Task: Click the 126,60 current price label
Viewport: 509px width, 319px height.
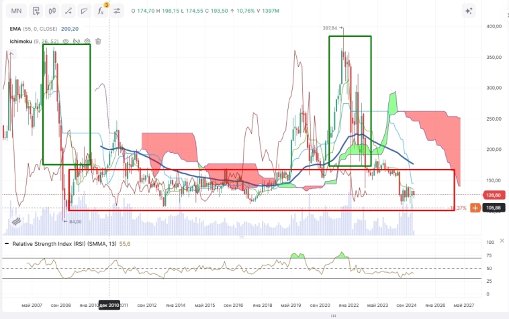Action: [x=494, y=196]
